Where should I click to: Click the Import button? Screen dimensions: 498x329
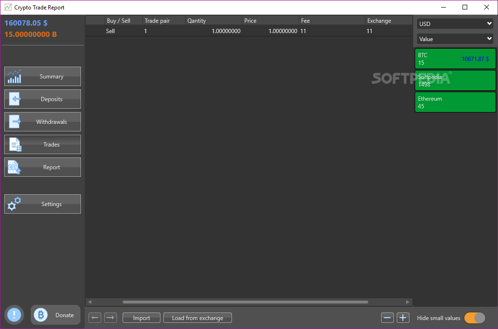pyautogui.click(x=142, y=318)
